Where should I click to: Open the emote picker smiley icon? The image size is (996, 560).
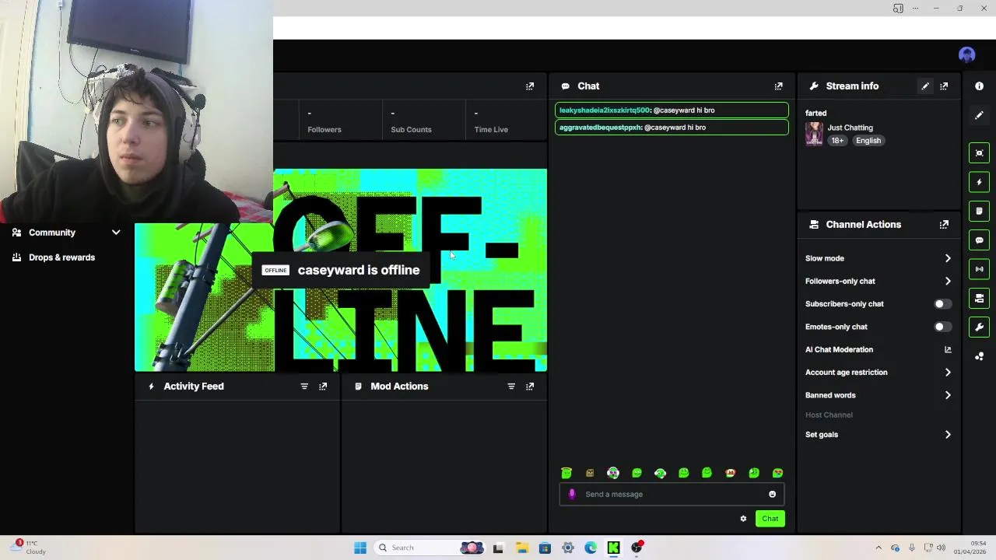point(772,495)
